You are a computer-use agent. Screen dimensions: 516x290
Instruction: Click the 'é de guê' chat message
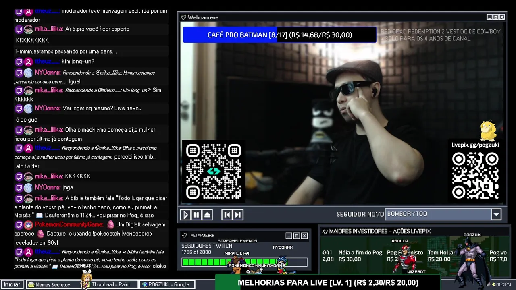tap(27, 120)
